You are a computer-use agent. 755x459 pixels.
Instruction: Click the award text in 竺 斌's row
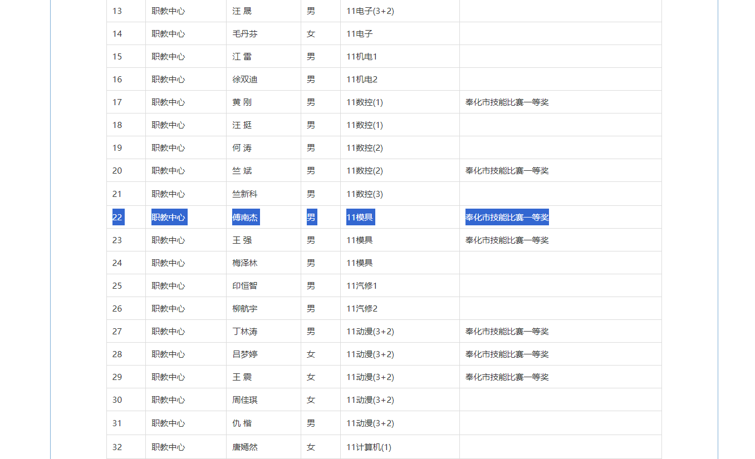(507, 171)
